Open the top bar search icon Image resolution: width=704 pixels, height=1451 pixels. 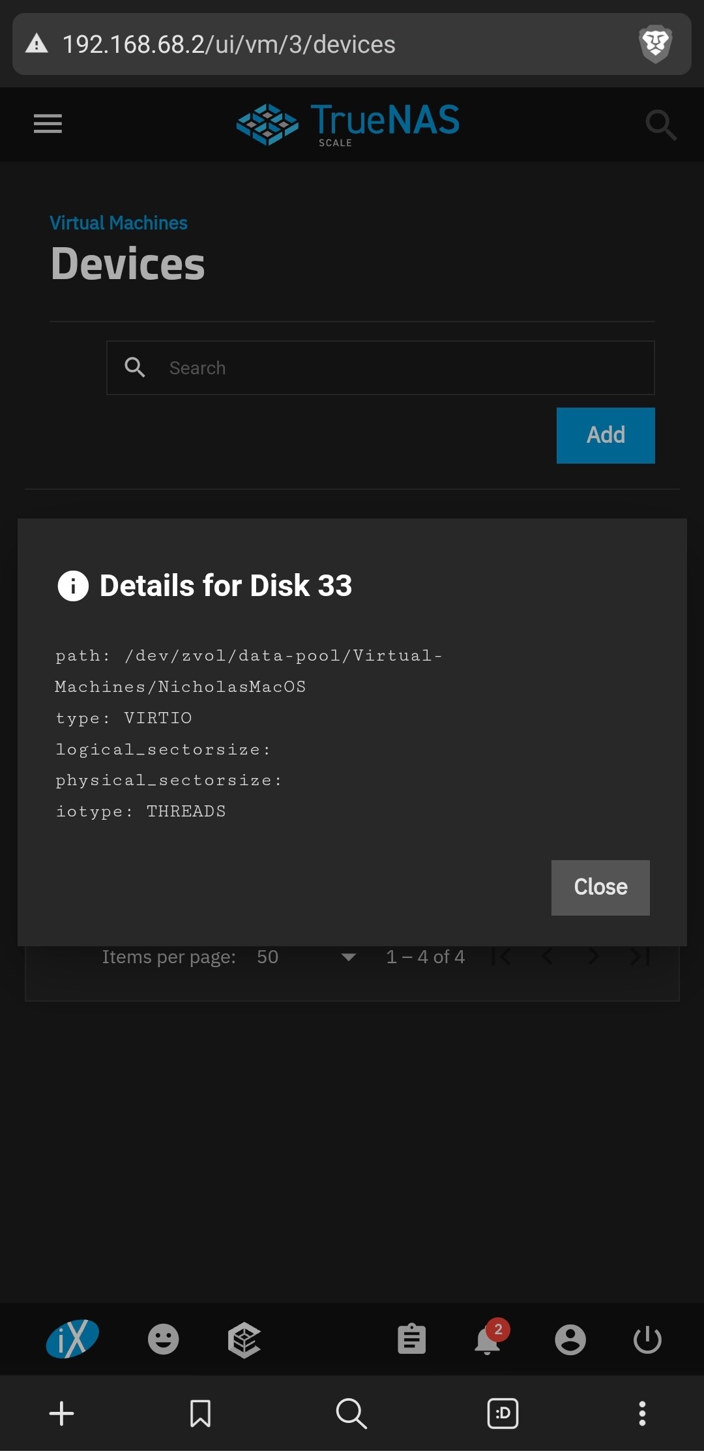[x=660, y=125]
